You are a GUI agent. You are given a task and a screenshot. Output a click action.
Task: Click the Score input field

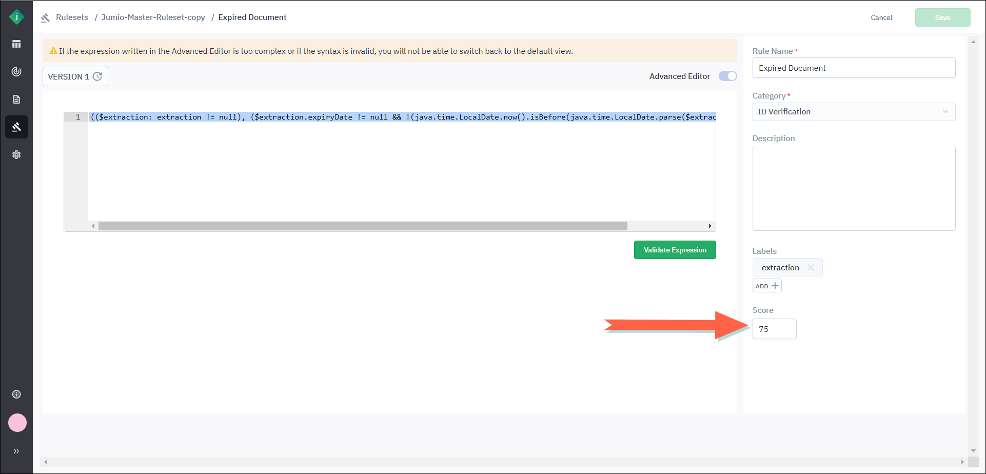point(774,329)
